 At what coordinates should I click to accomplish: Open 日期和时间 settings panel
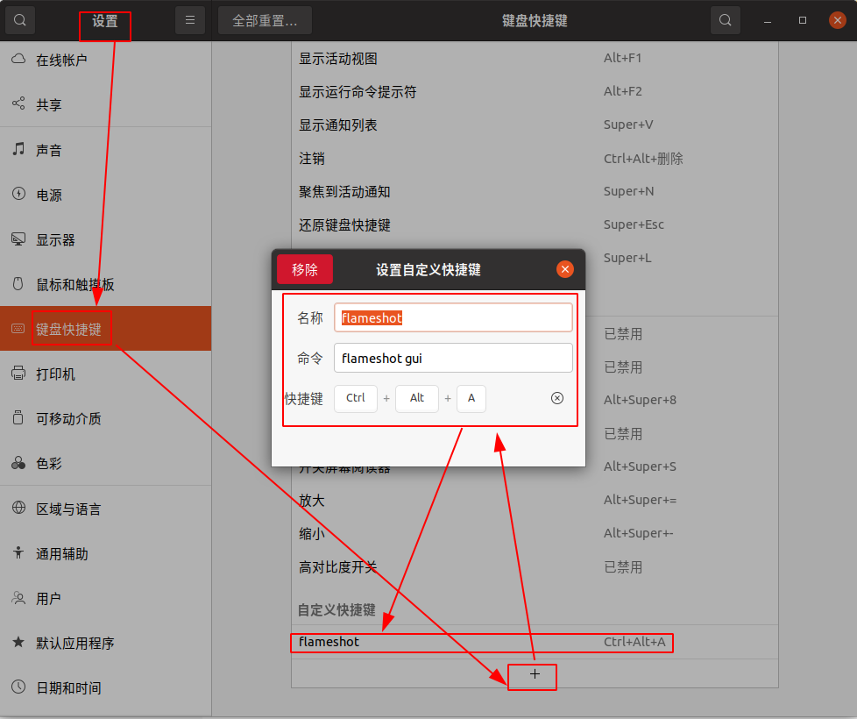click(x=105, y=687)
